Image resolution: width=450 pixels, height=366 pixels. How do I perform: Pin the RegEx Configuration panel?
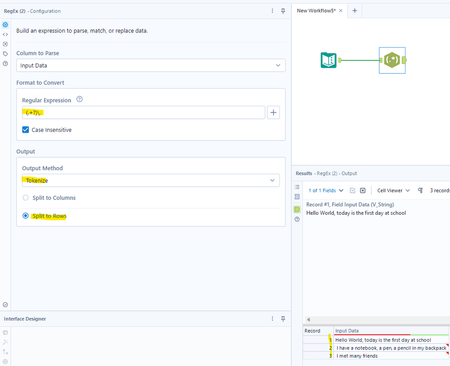coord(283,11)
